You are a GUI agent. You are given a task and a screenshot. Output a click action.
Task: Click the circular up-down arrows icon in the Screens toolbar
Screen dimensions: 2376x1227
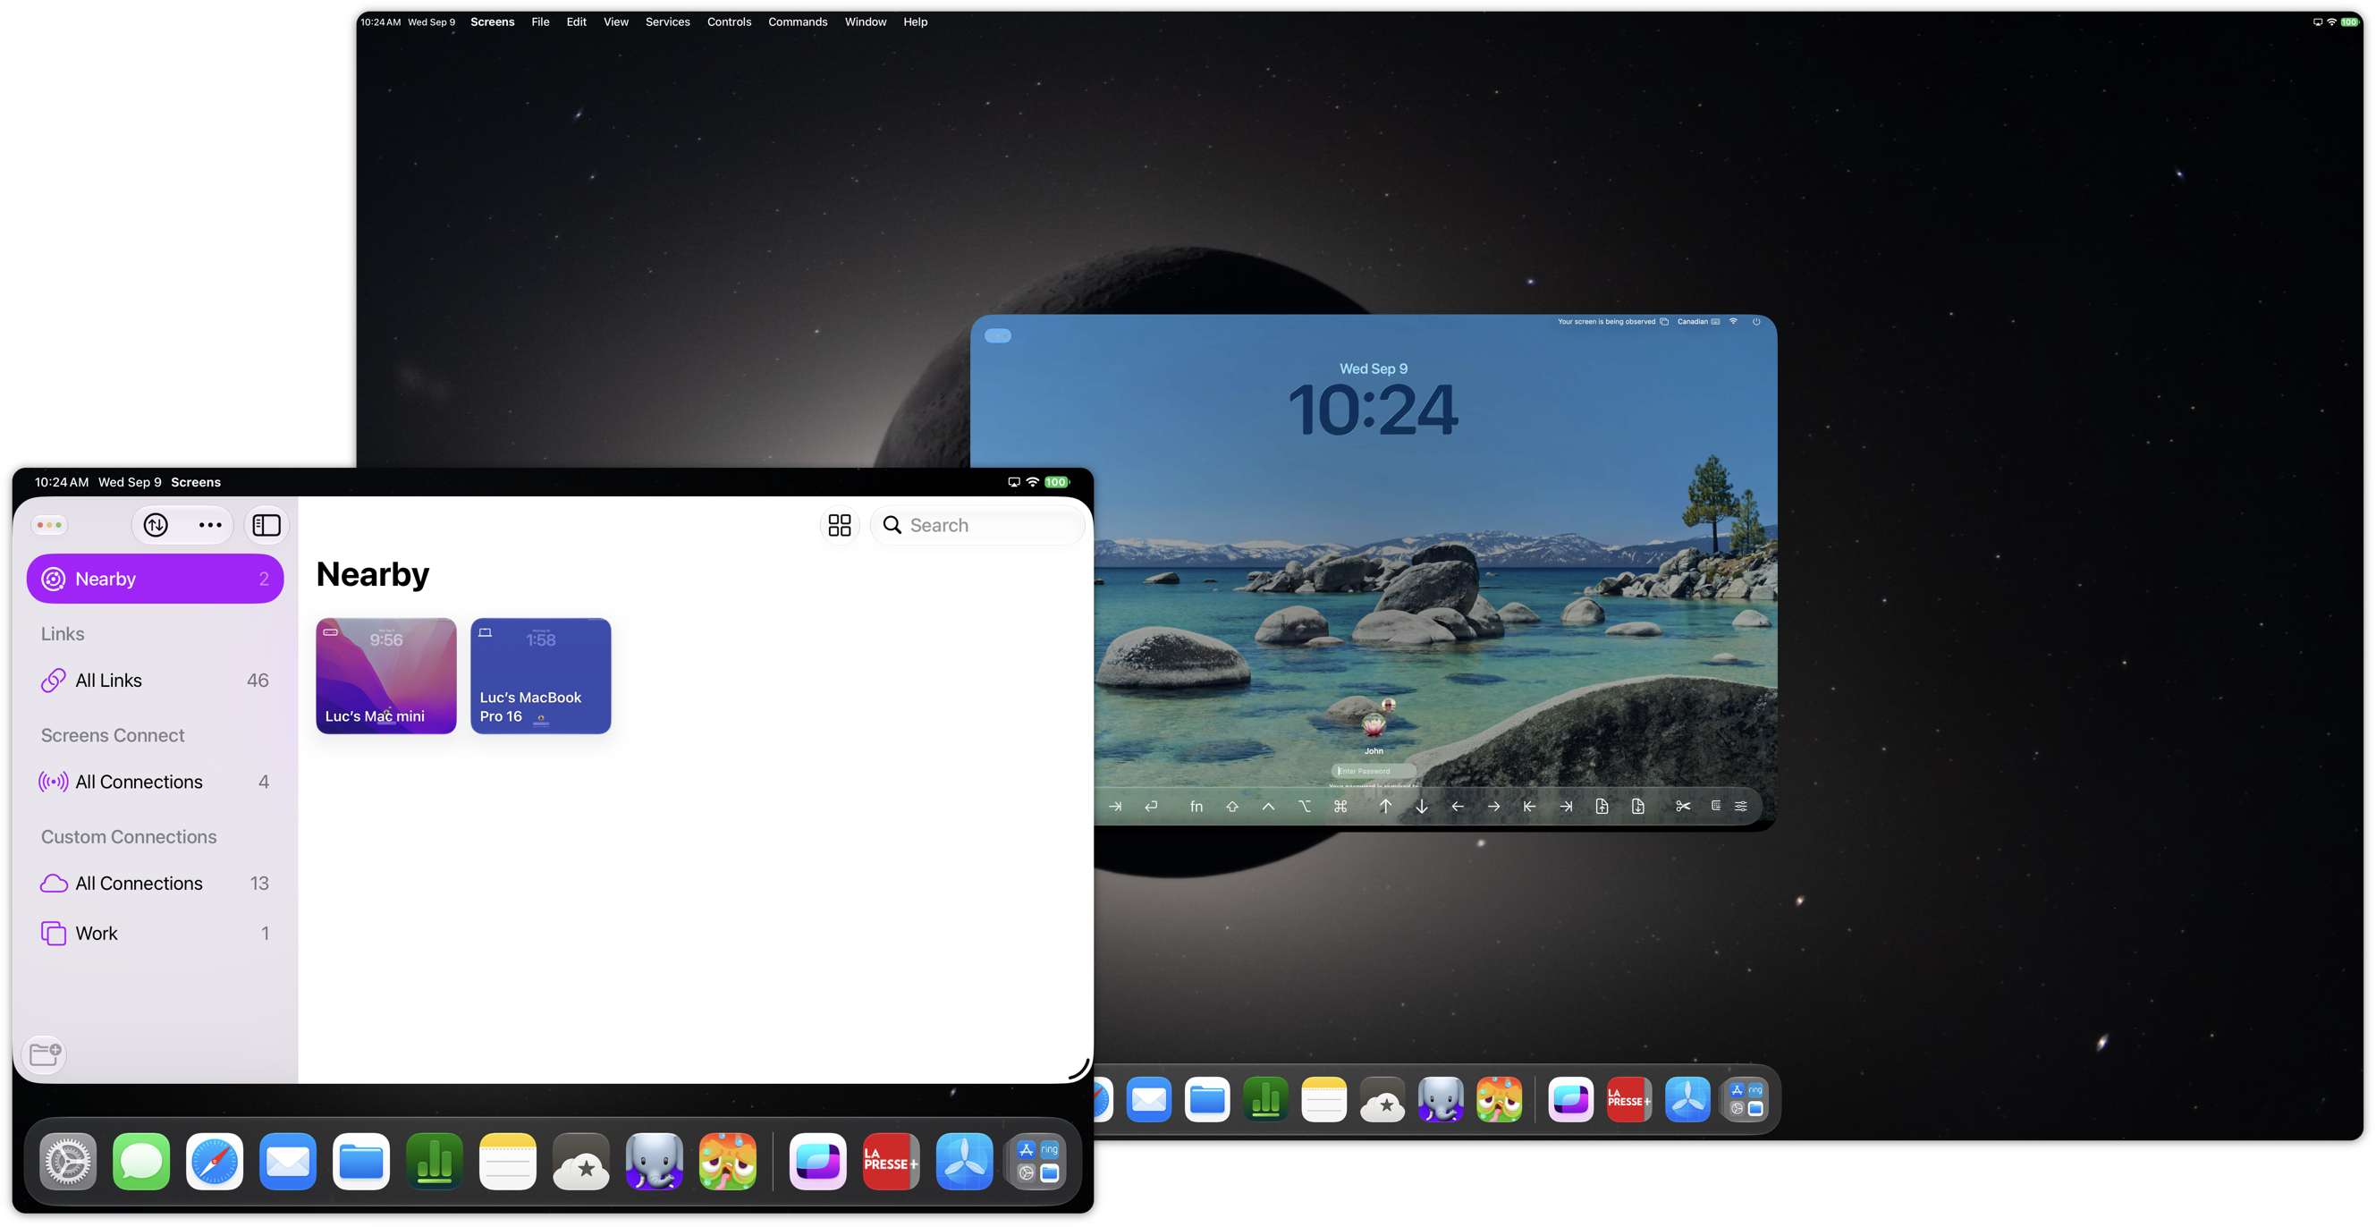156,525
